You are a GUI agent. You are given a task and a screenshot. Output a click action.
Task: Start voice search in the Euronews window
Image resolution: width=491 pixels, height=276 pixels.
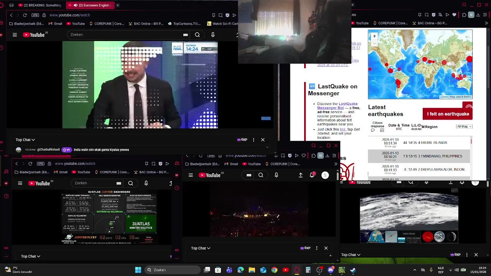point(213,34)
